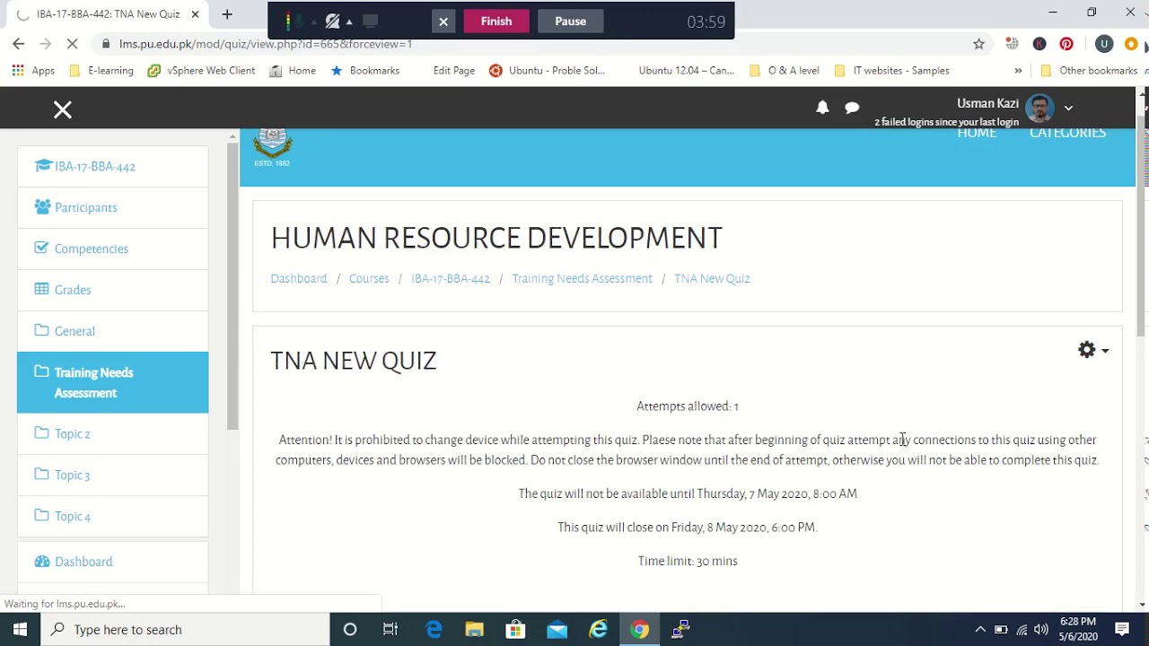Open Competencies in sidebar

[112, 249]
